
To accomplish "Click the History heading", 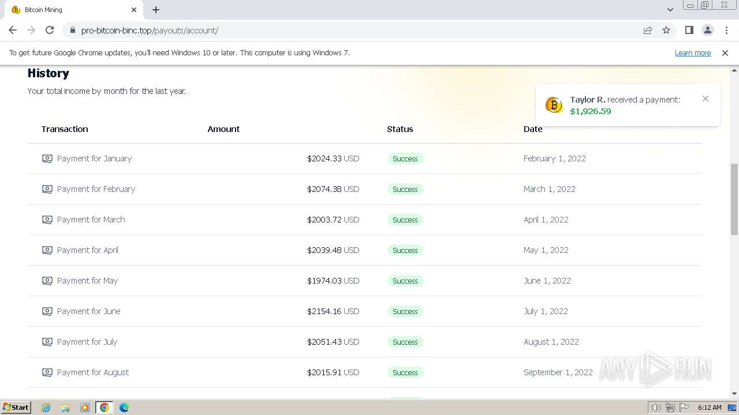I will point(48,73).
